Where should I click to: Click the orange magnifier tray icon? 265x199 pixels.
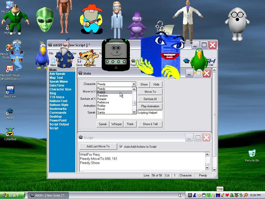[x=246, y=195]
